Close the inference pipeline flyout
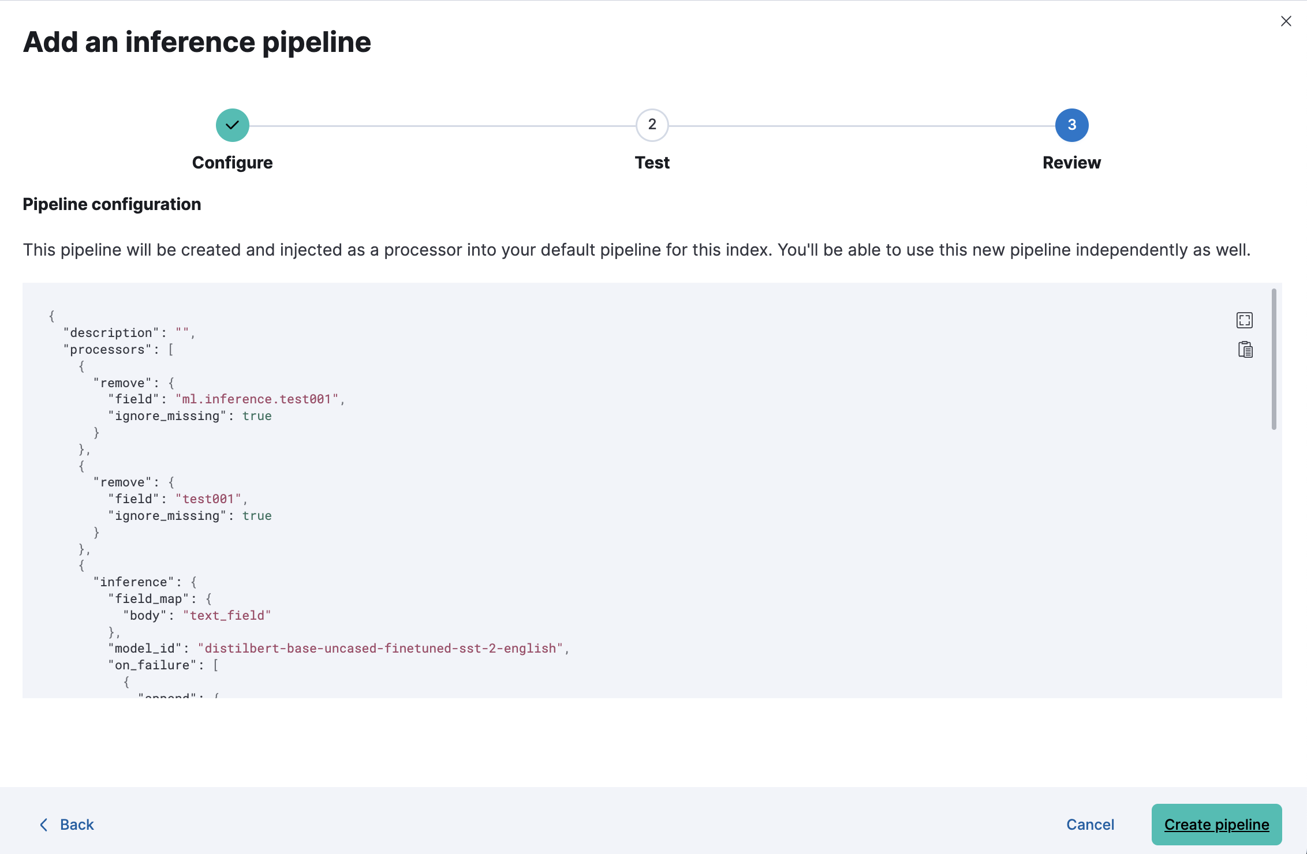This screenshot has height=854, width=1307. tap(1286, 21)
